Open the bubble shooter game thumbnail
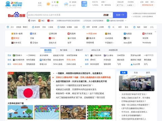 [x=47, y=112]
